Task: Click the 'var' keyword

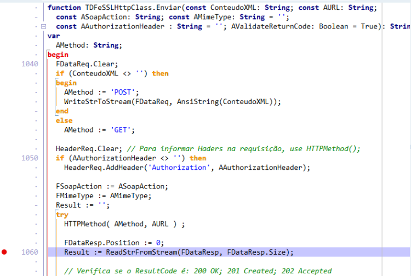Action: [54, 36]
